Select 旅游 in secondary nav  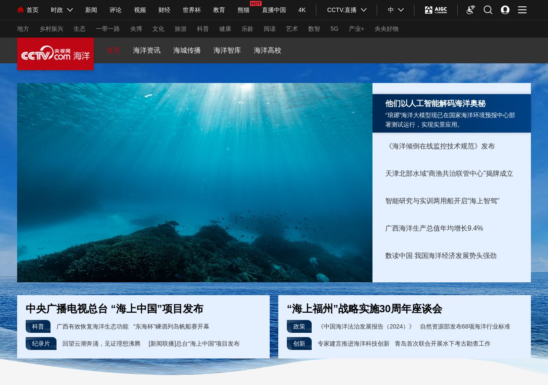tap(181, 29)
